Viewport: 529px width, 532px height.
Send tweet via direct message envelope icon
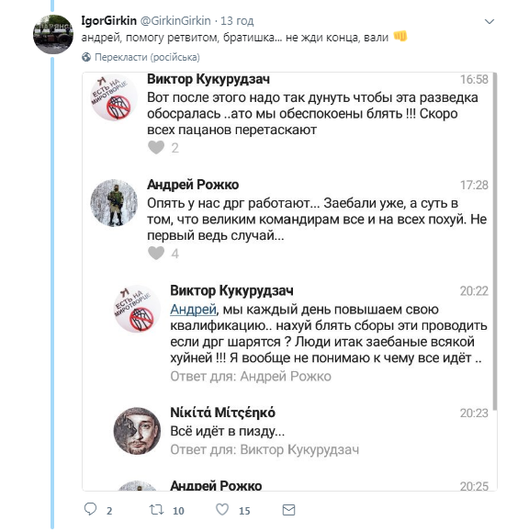coord(289,510)
